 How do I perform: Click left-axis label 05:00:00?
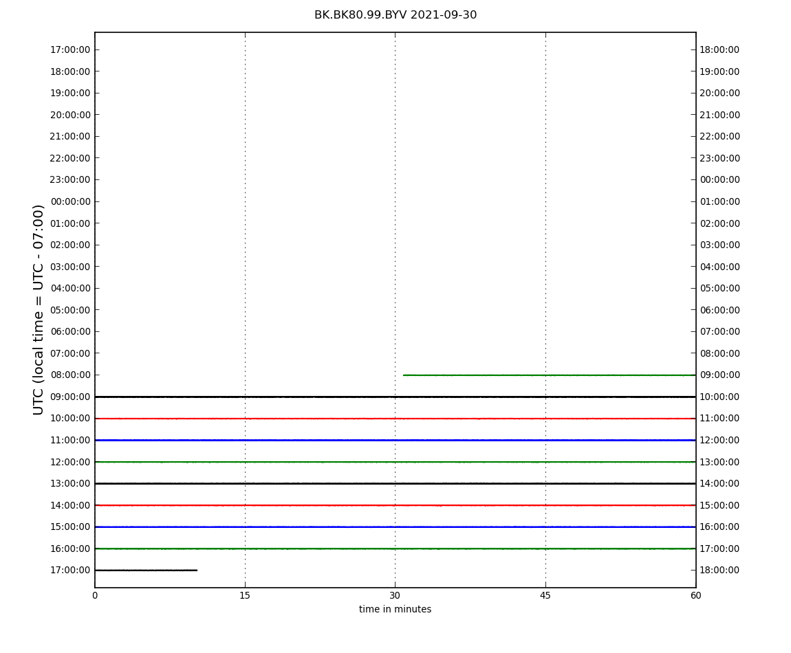pos(70,310)
